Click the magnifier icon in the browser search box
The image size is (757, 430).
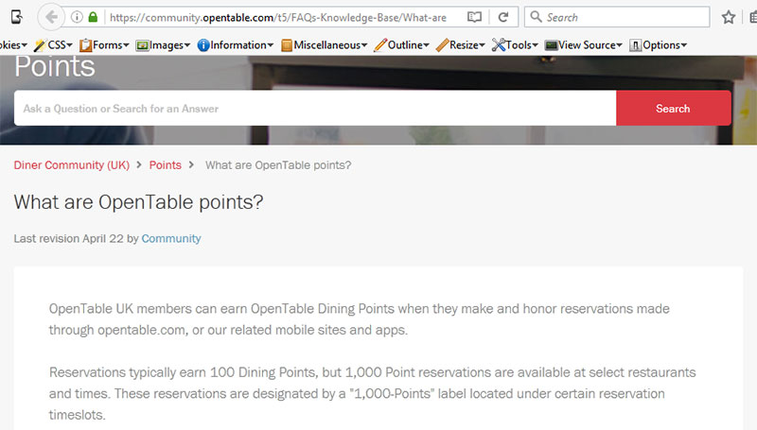536,17
